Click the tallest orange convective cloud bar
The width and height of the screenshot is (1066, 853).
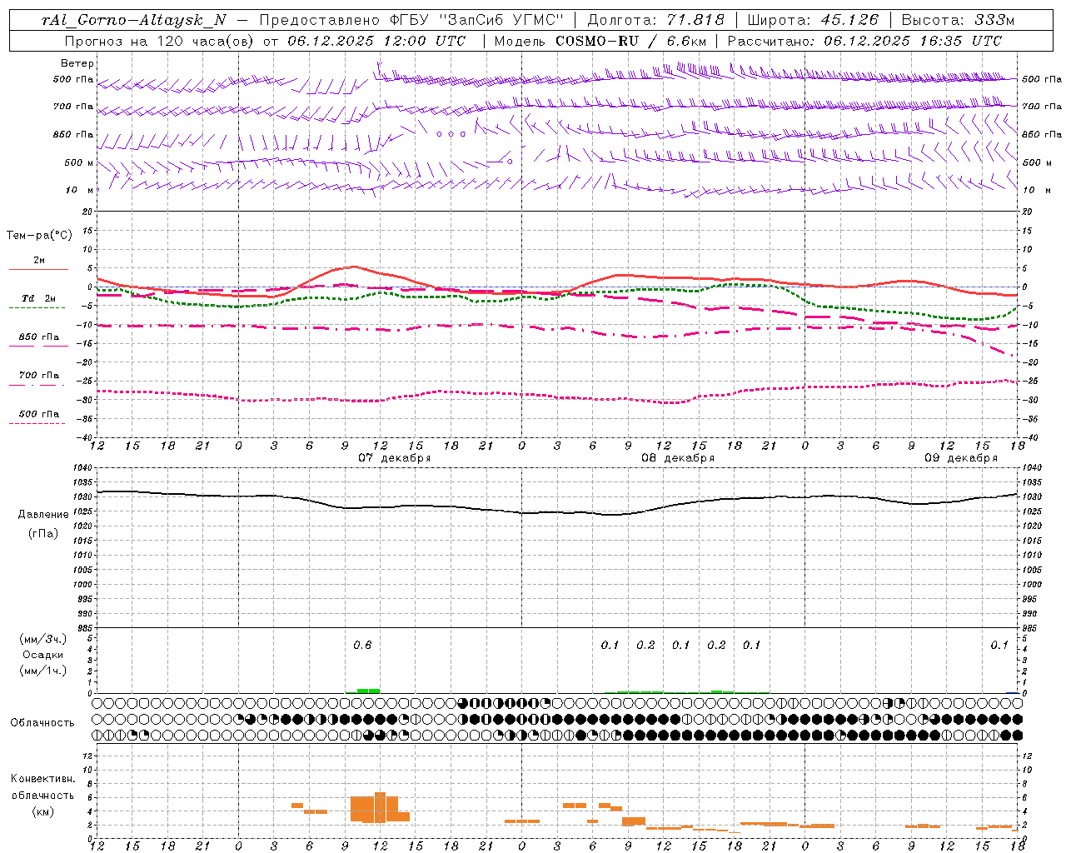click(380, 807)
